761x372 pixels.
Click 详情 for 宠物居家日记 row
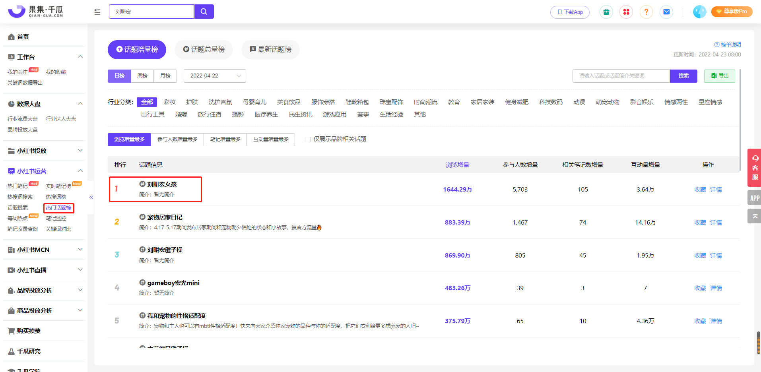click(x=716, y=223)
